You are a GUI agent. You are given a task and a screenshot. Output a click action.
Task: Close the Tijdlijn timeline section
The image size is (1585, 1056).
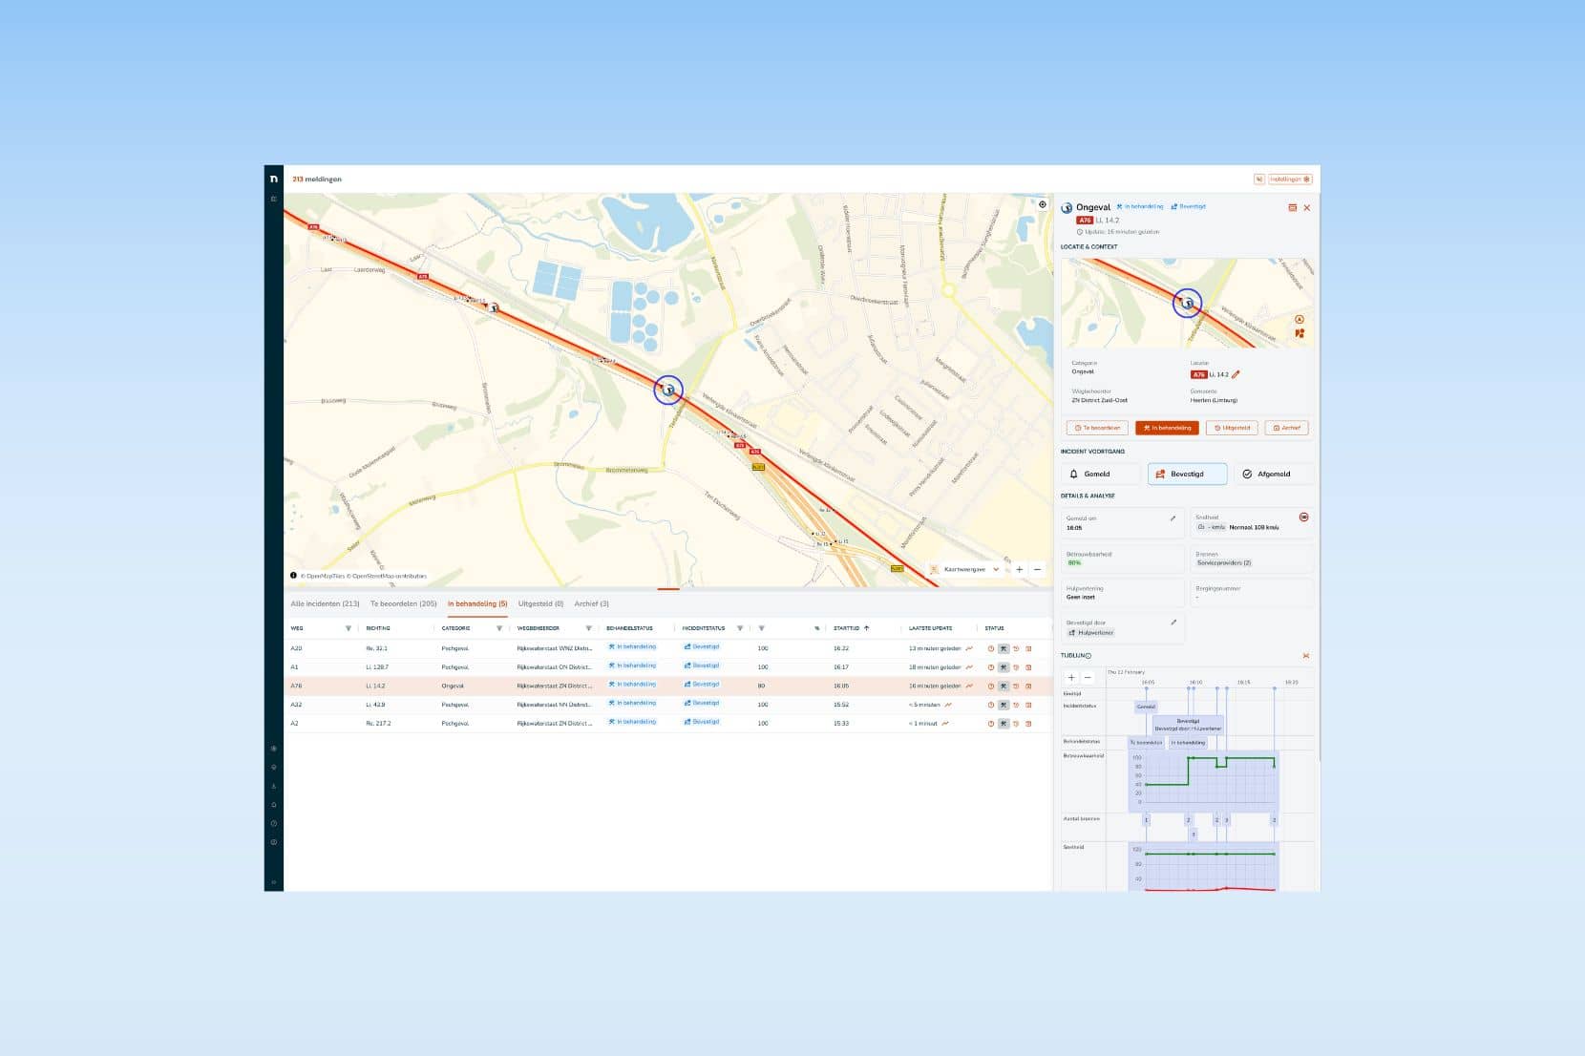tap(1305, 656)
